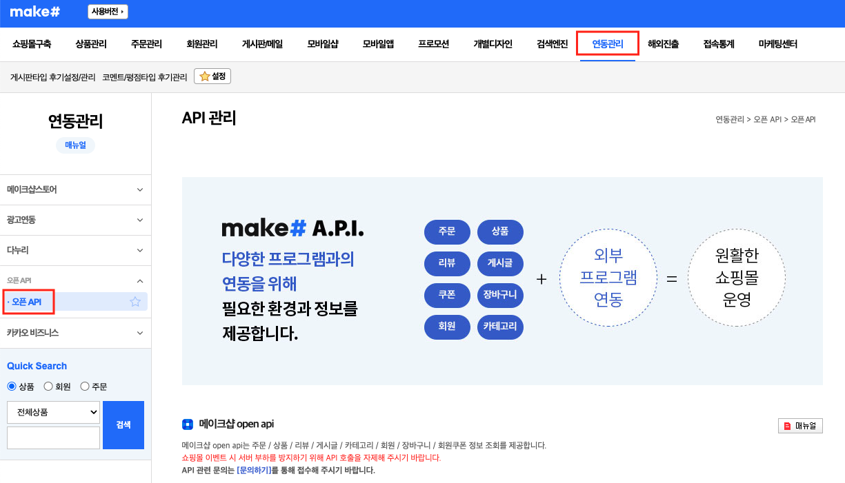Click the 리뷰 API badge icon
The height and width of the screenshot is (483, 845).
(447, 264)
